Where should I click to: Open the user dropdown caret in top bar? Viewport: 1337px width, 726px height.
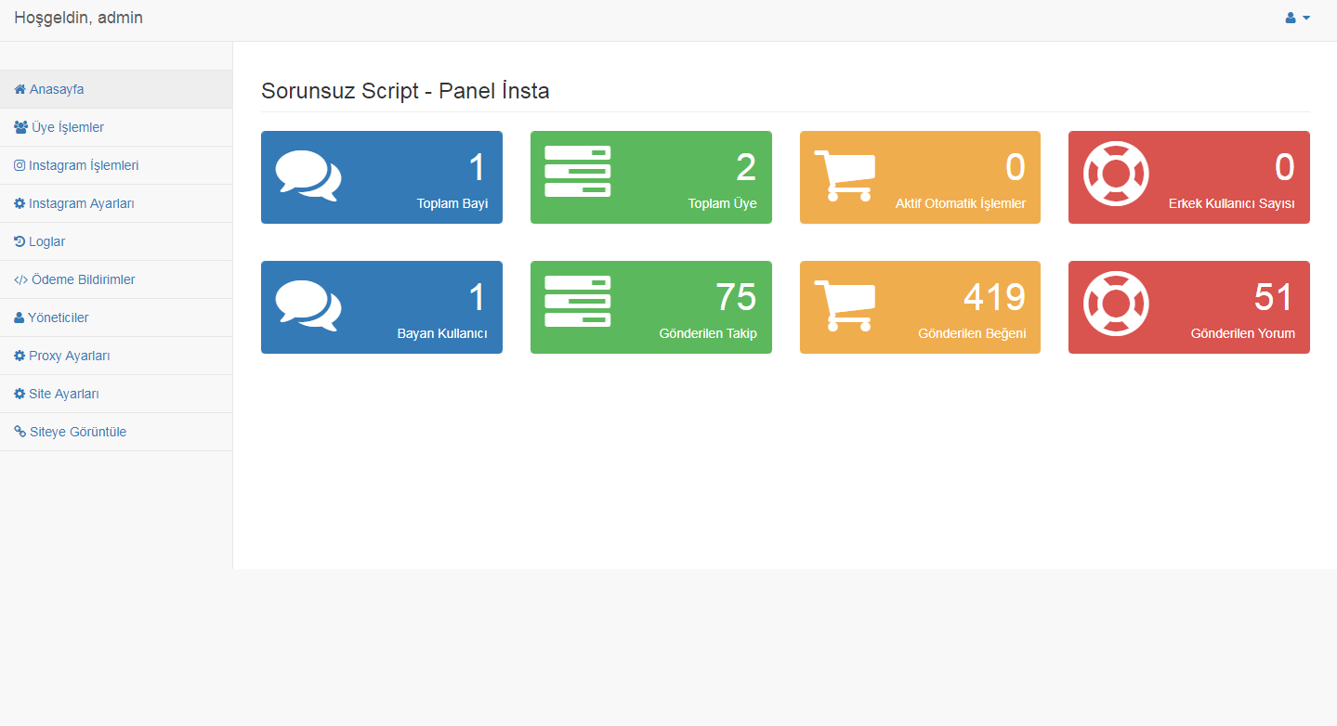pyautogui.click(x=1306, y=18)
